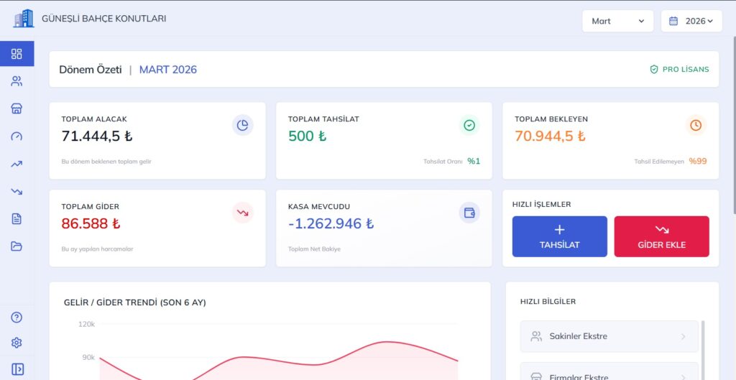Click the Kasa Mevcudu wallet icon
The height and width of the screenshot is (380, 736).
469,213
